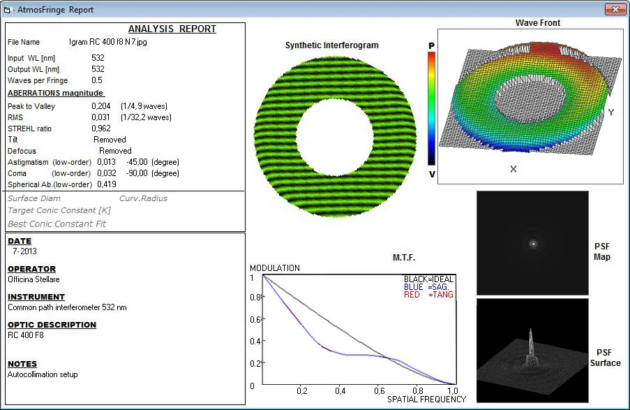
Task: Click the Defocus 'Removed' status
Action: point(115,151)
